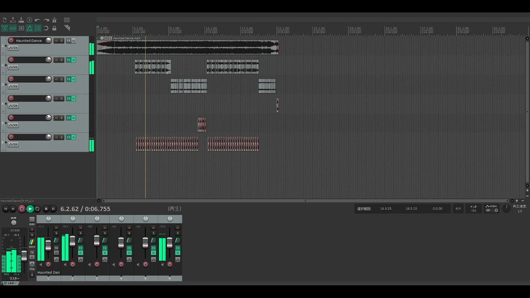Select the first MIDI item on track 3
The image size is (530, 298).
coord(189,86)
